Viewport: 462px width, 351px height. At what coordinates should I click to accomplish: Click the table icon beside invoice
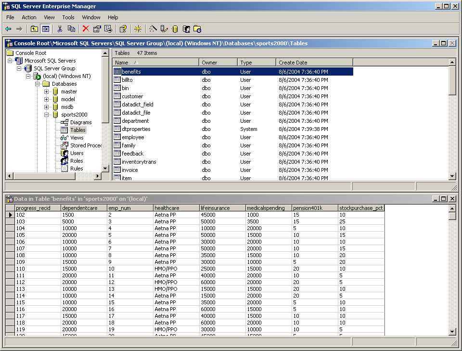[x=117, y=170]
